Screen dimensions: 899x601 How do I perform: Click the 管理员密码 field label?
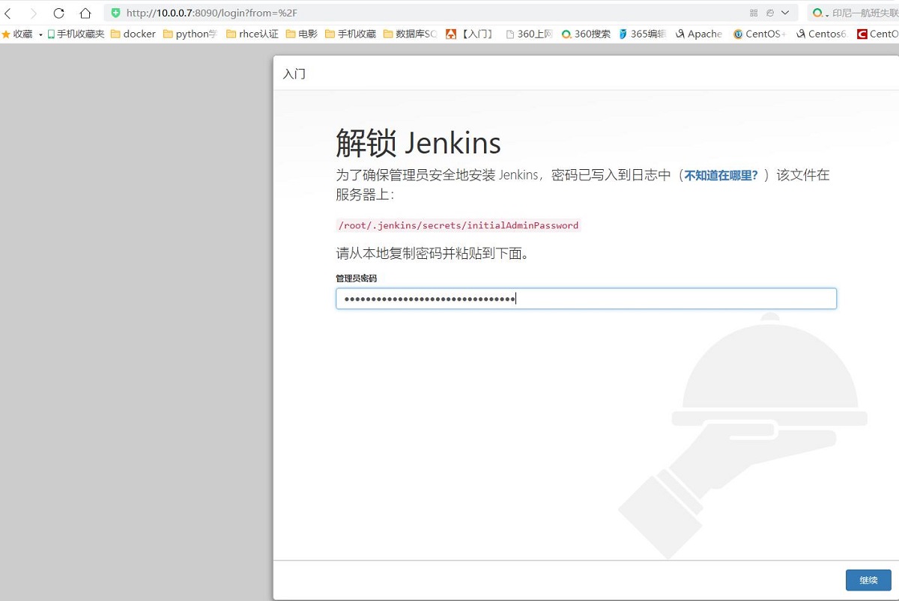click(357, 278)
